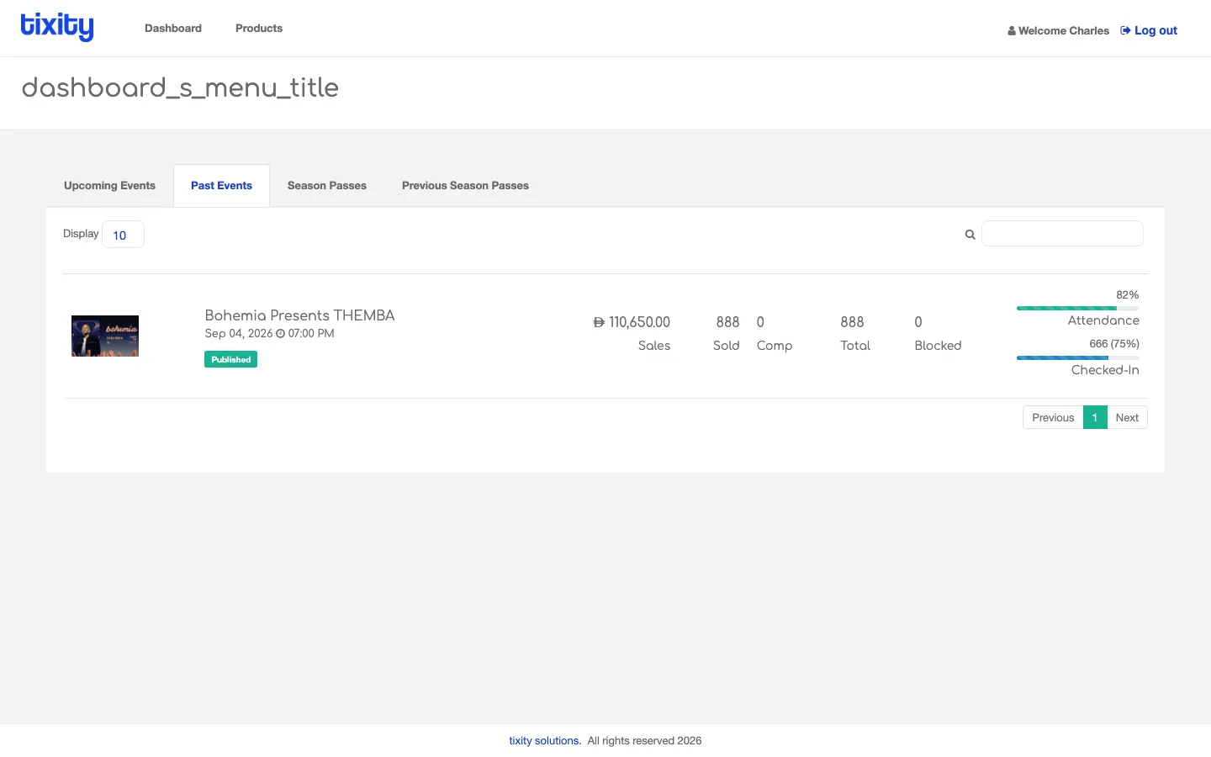
Task: Click the Sep 04, 2026 event date
Action: pyautogui.click(x=239, y=334)
